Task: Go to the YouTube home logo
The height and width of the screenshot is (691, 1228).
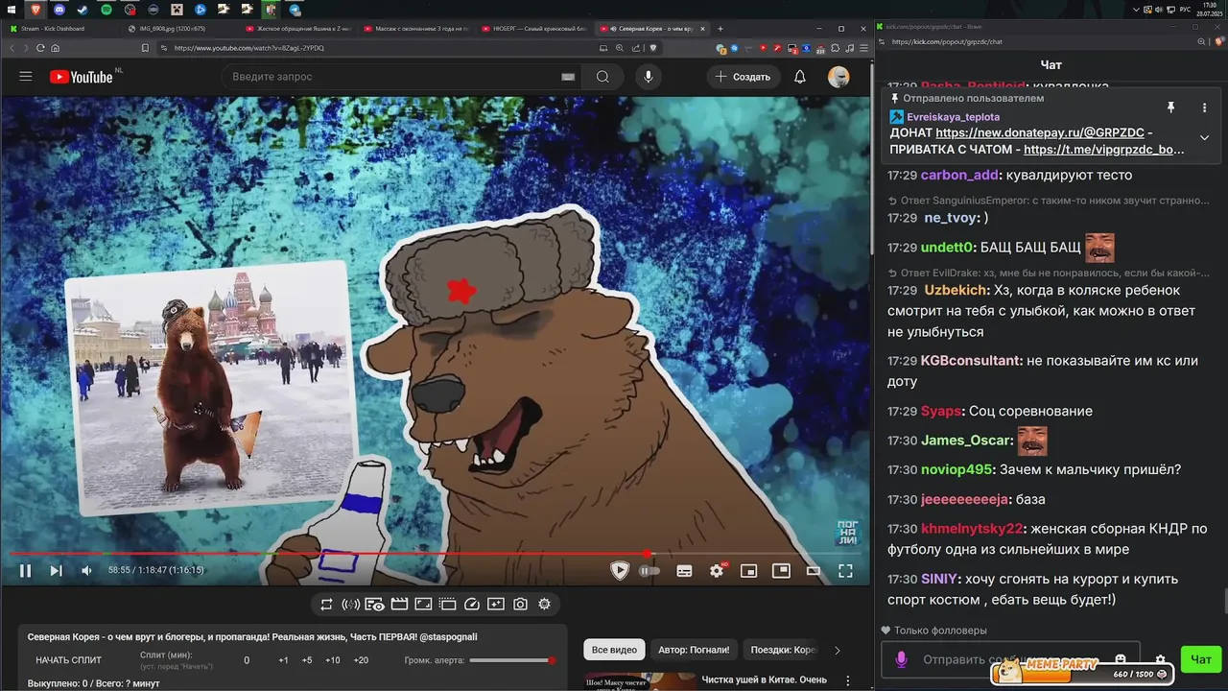Action: coord(82,77)
